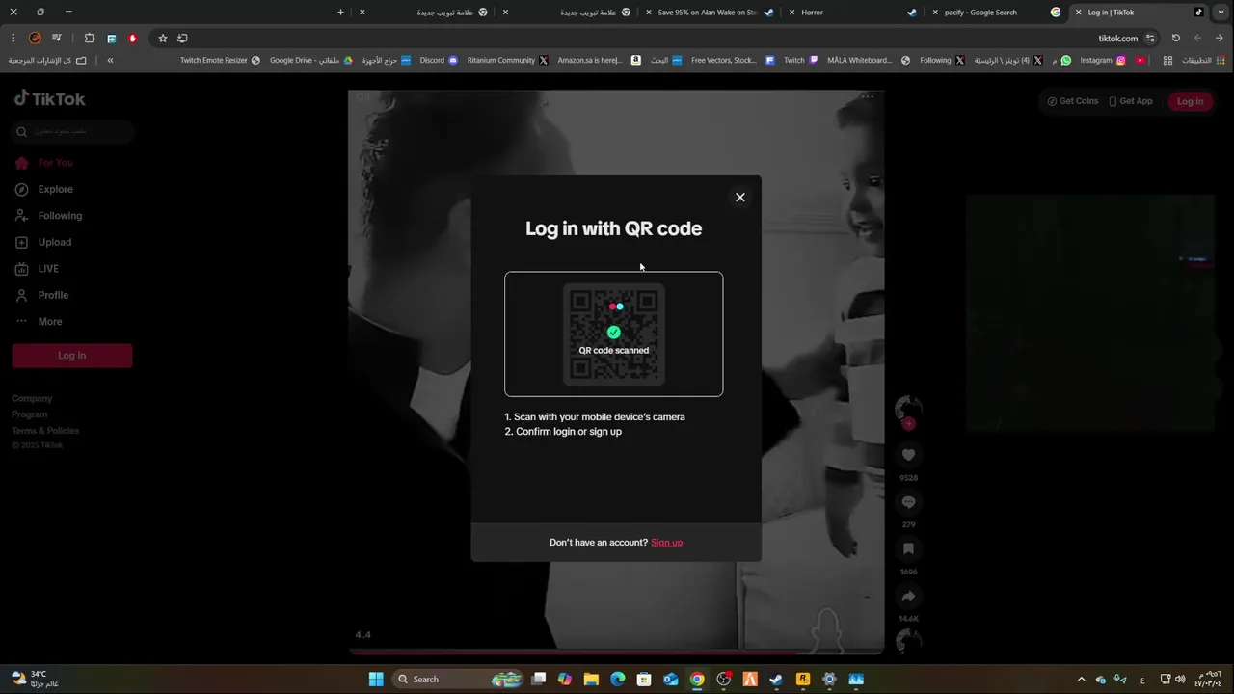Screen dimensions: 1234x694
Task: Bookmark the video with favorites icon
Action: [908, 549]
